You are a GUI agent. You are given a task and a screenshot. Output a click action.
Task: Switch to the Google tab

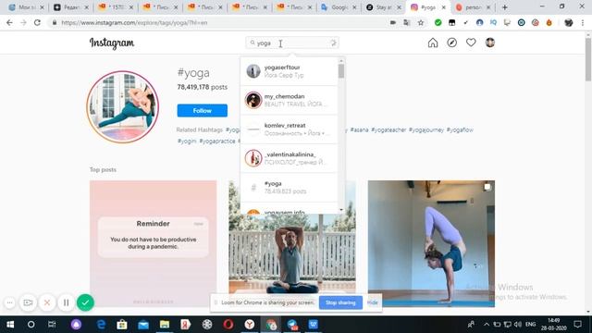point(339,7)
